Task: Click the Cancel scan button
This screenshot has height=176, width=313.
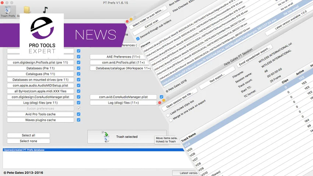Action: (x=152, y=24)
